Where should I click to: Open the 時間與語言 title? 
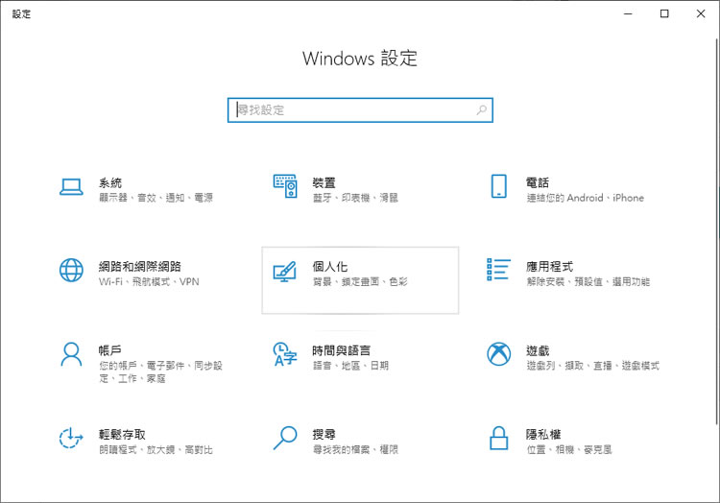coord(341,350)
